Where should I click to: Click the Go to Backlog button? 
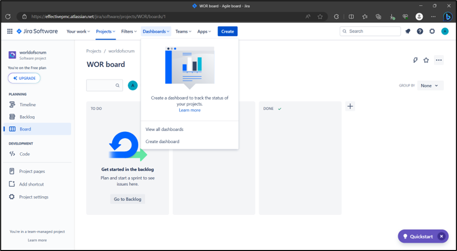pos(127,199)
